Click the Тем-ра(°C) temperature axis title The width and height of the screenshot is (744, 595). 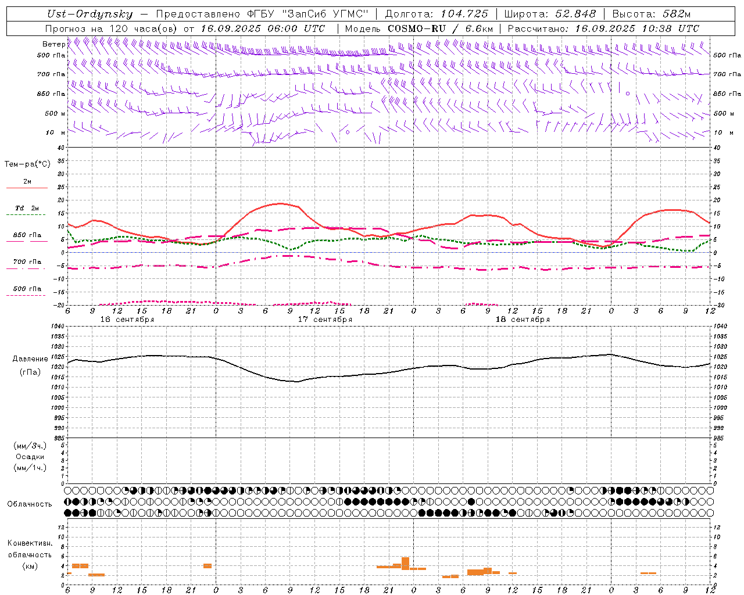pos(27,164)
